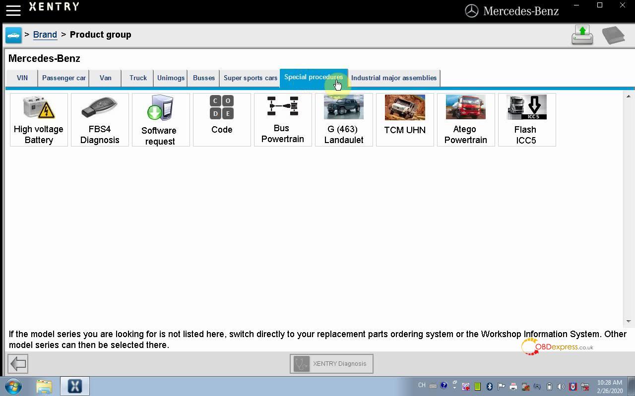Click the network connection tray icon
This screenshot has width=635, height=396.
pyautogui.click(x=585, y=387)
